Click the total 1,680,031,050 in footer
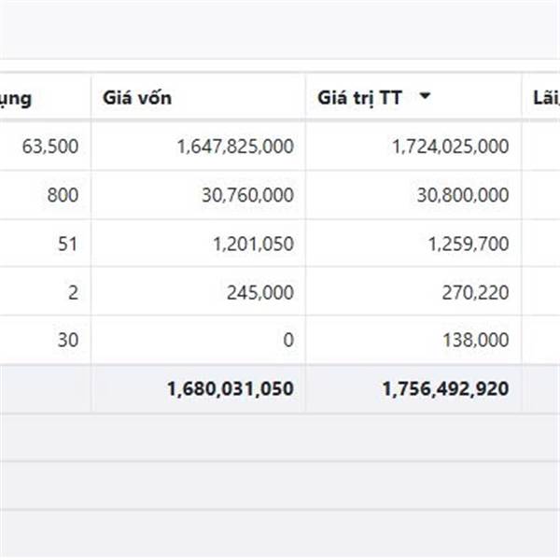 point(231,388)
